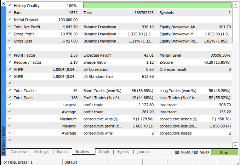Toggle the checkmark on the Maximal row

(10, 126)
